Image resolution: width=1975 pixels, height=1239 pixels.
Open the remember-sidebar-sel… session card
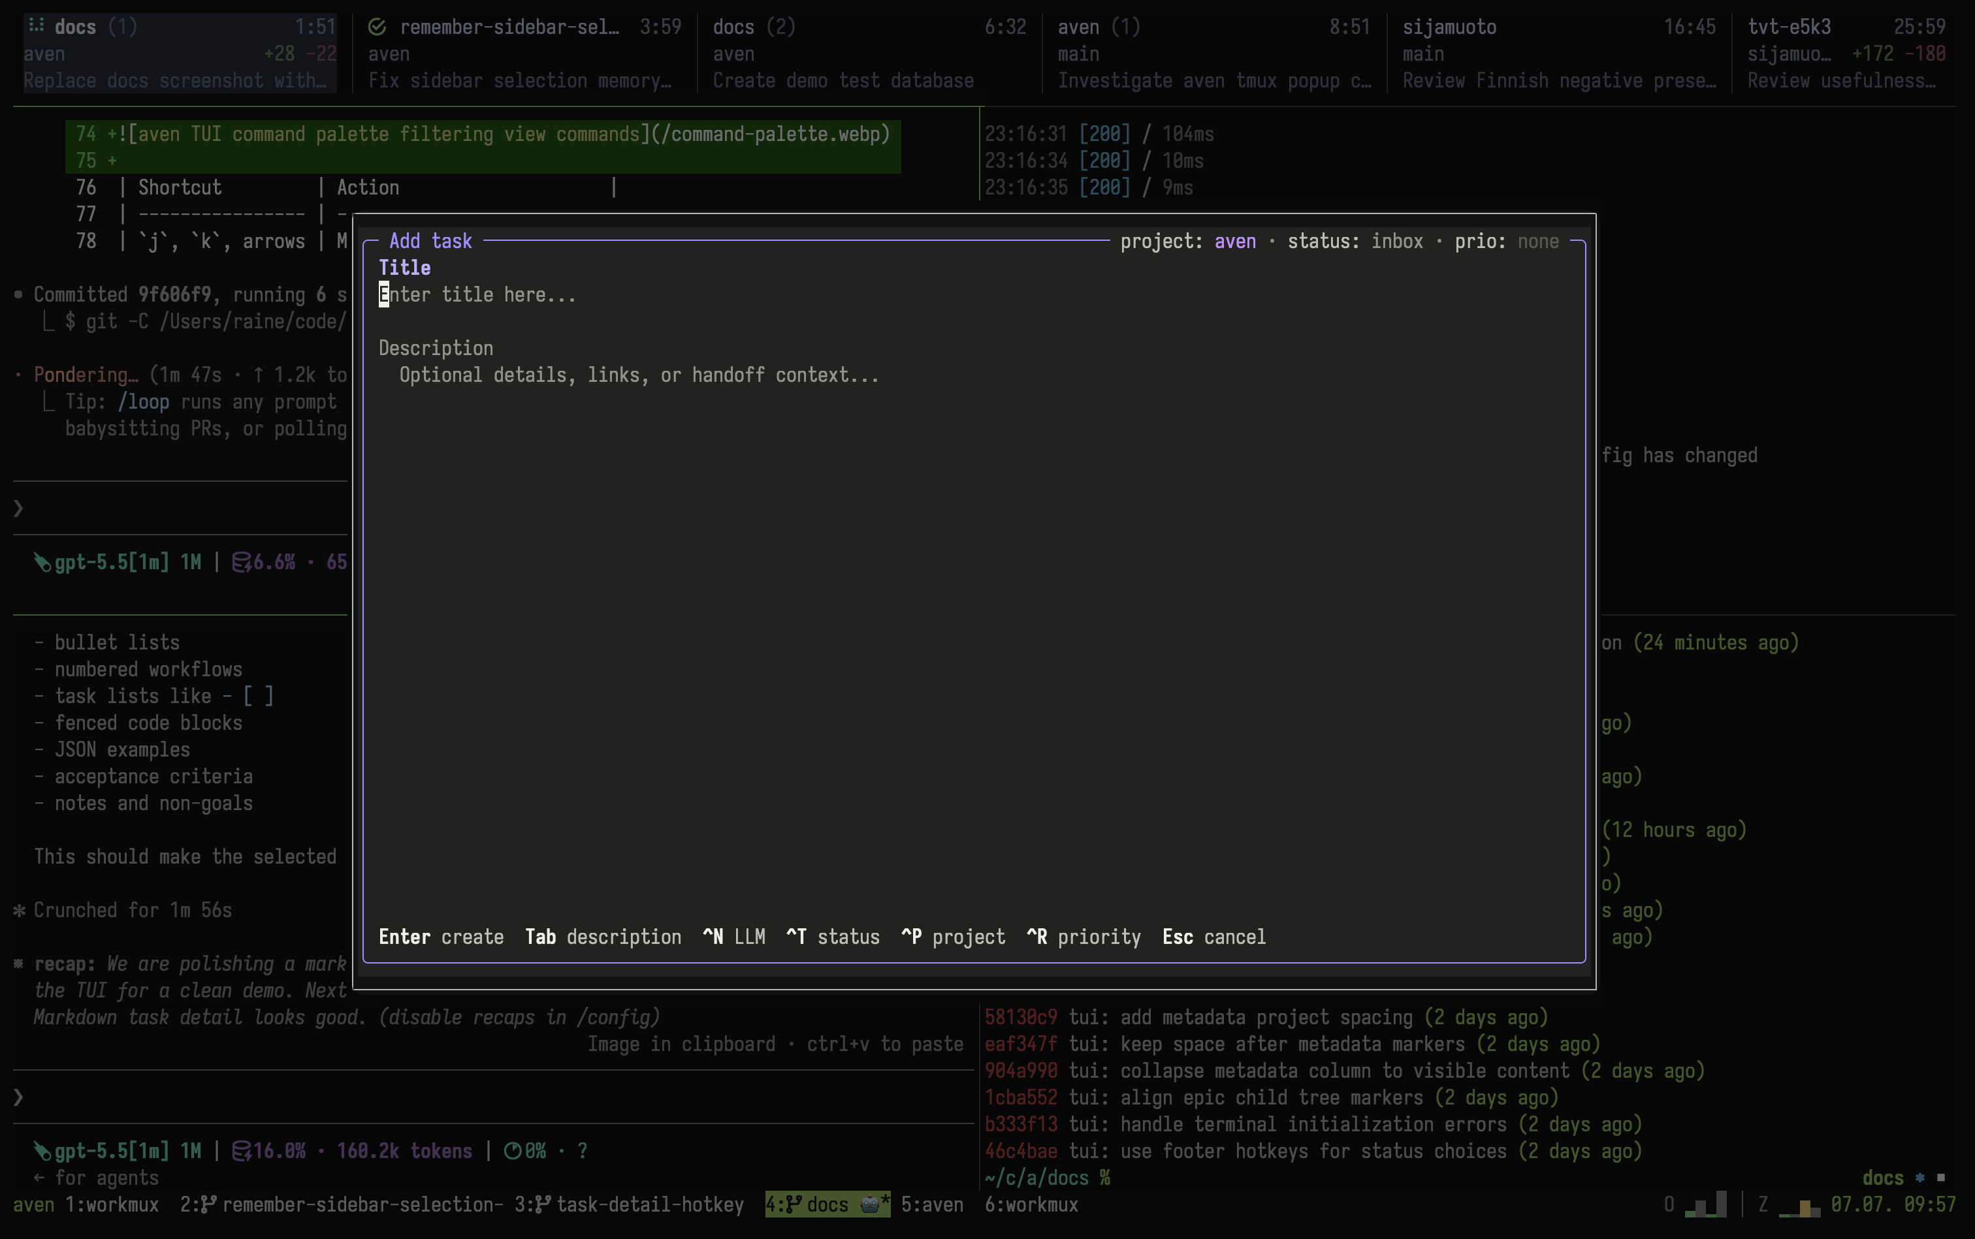point(524,54)
